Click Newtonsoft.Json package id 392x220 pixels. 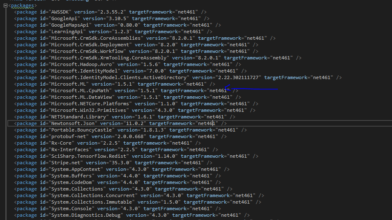73,124
